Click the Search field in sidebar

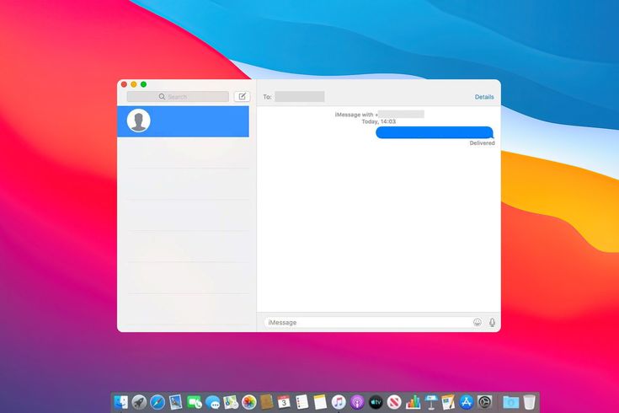pyautogui.click(x=178, y=97)
